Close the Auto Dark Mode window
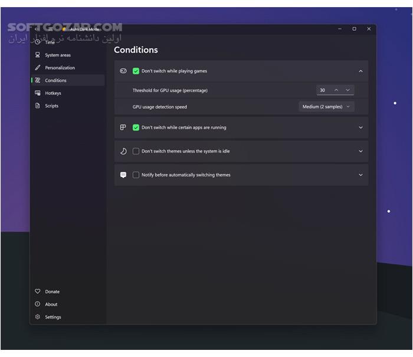 tap(369, 29)
